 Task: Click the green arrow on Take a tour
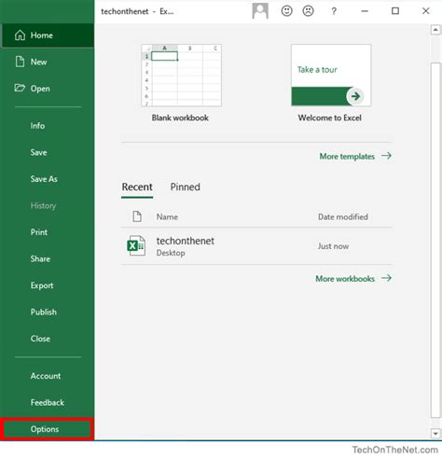tap(355, 96)
